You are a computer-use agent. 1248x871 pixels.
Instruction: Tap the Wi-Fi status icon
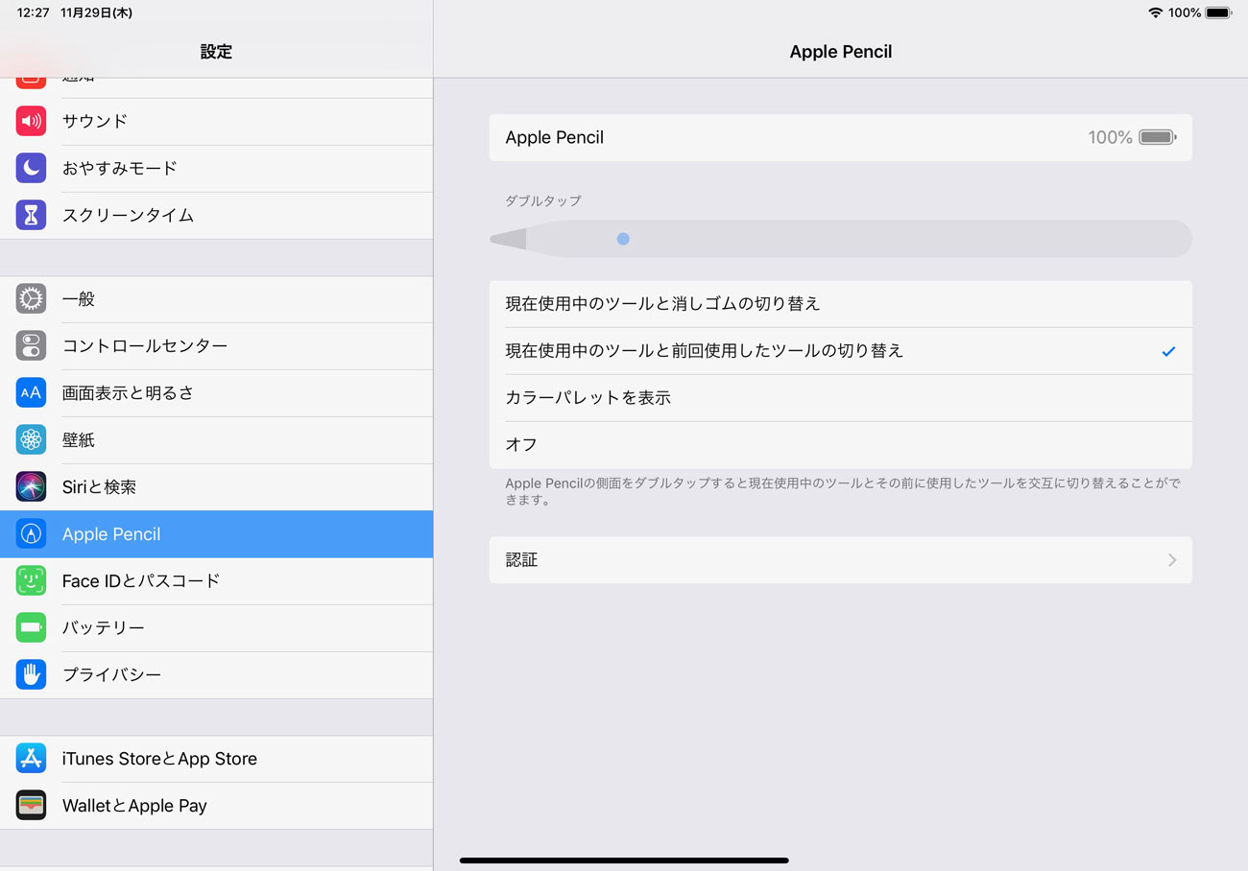(x=1155, y=12)
